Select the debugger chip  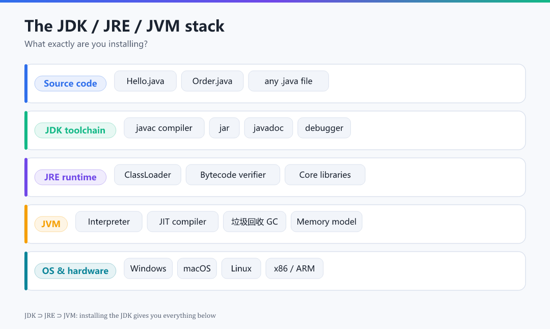tap(324, 128)
